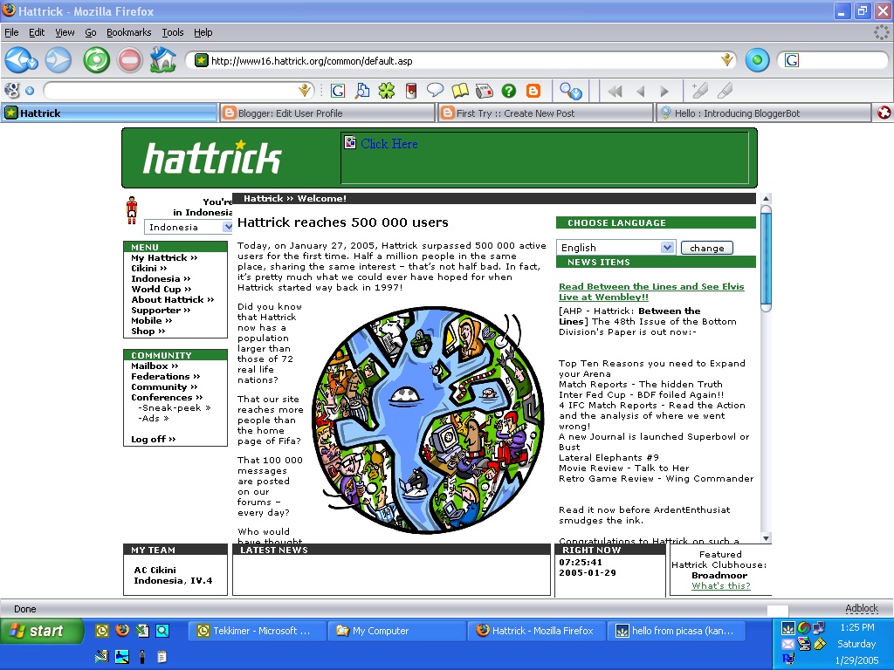Click the Windows start button
The image size is (894, 670).
pos(40,631)
